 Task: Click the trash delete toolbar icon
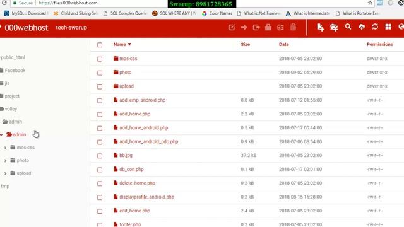pos(293,27)
